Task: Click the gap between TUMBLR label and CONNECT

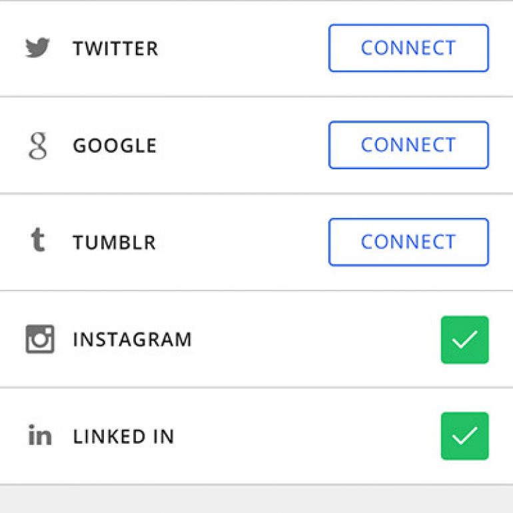Action: click(x=242, y=242)
